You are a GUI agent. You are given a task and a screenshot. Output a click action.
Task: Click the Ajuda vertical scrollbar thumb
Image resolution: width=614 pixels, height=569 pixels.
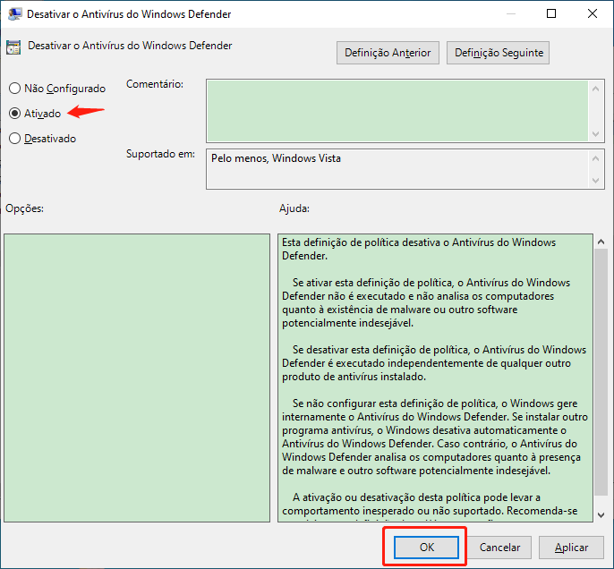[x=601, y=372]
